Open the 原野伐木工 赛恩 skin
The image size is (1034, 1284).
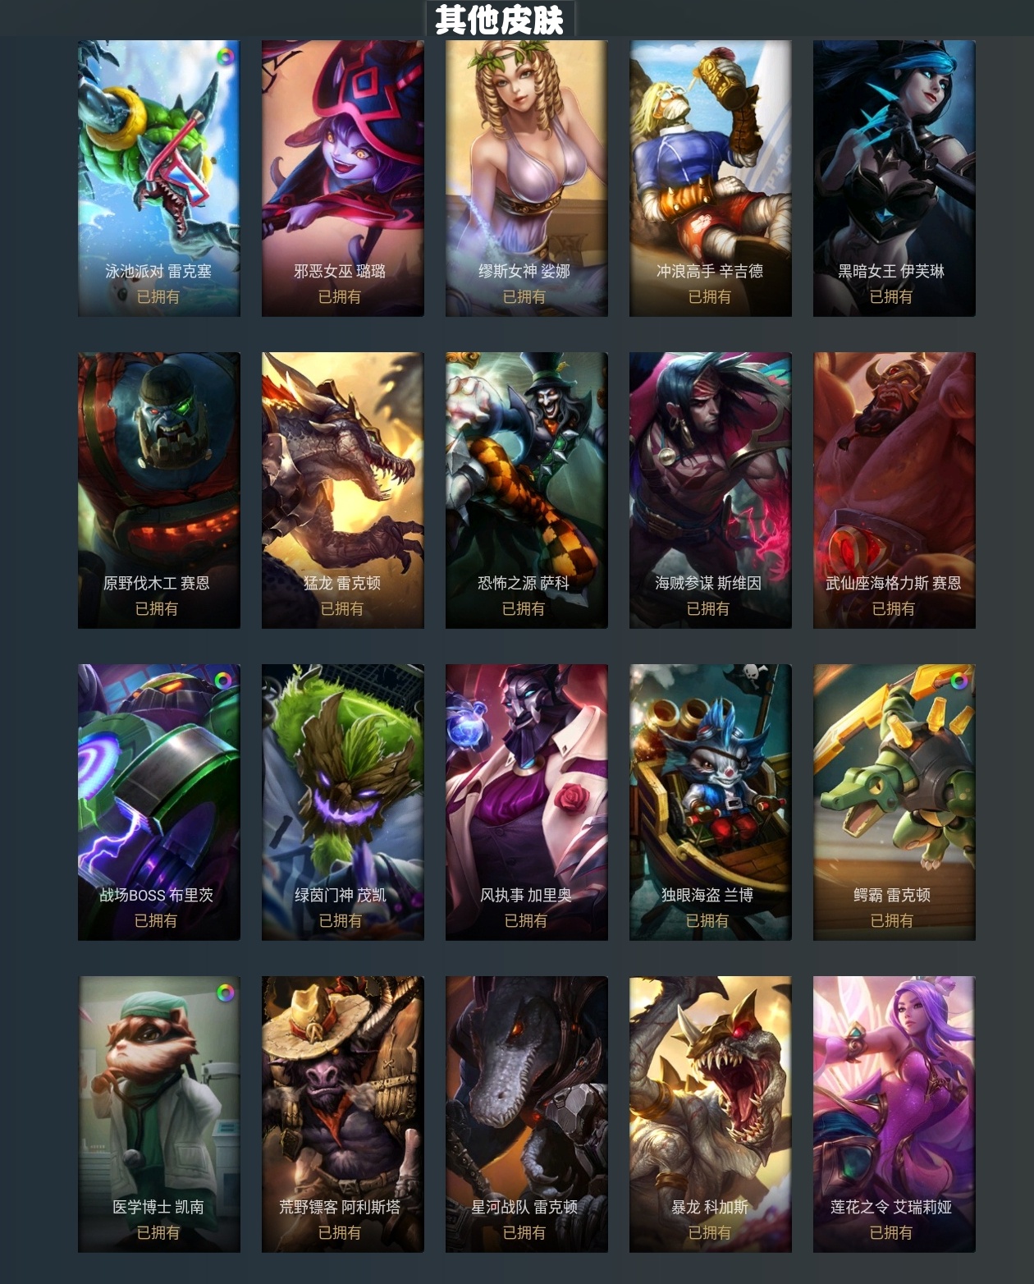(159, 491)
